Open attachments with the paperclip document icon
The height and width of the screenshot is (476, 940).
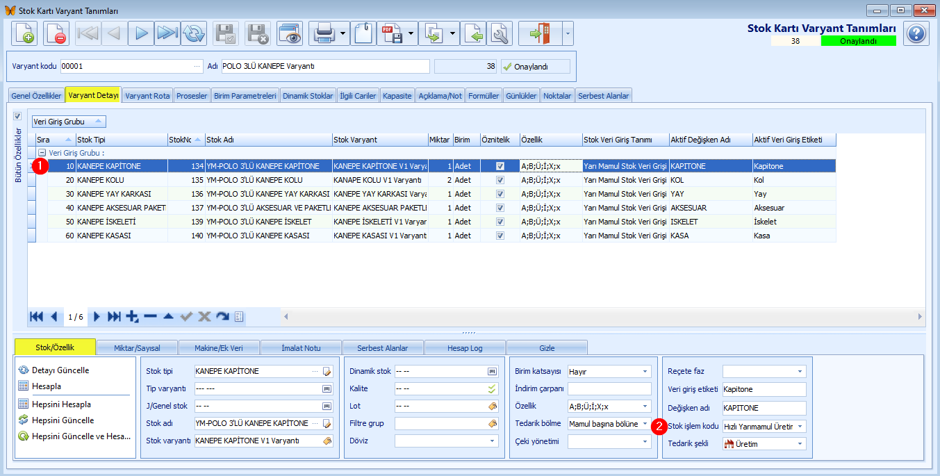click(363, 33)
